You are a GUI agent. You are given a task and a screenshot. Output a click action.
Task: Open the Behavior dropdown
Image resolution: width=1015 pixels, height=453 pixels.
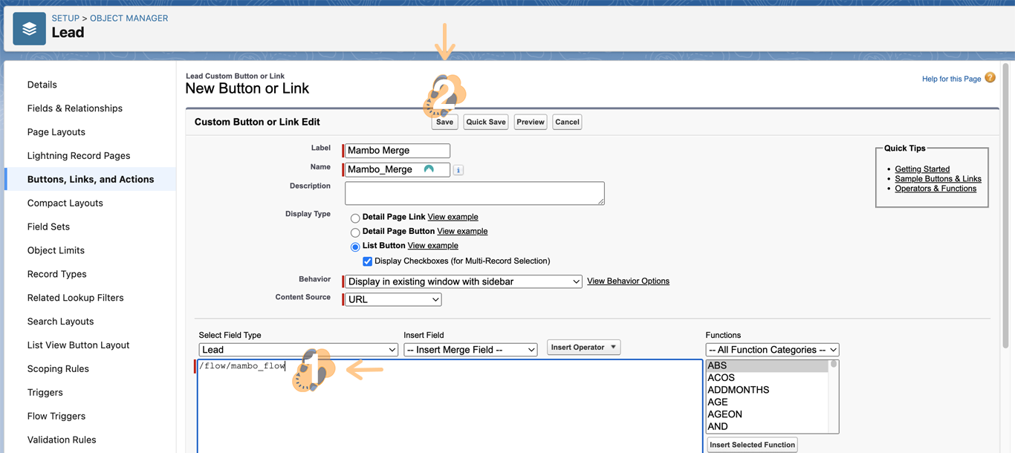point(464,281)
